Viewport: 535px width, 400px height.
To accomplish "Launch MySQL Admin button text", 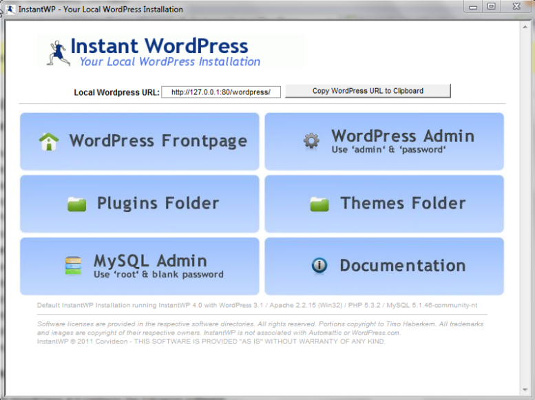I will [150, 261].
